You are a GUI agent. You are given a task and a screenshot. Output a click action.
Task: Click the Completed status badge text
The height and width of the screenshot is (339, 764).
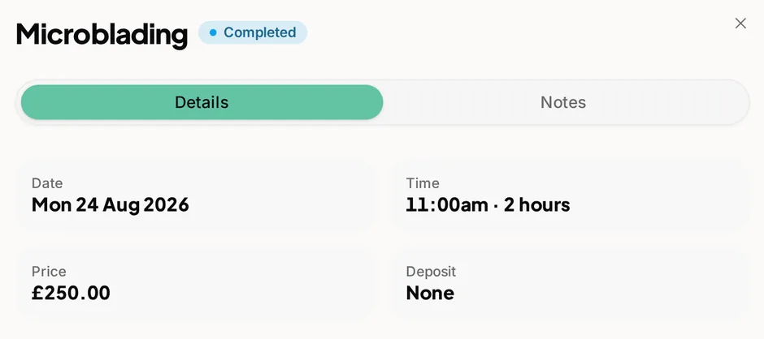260,32
